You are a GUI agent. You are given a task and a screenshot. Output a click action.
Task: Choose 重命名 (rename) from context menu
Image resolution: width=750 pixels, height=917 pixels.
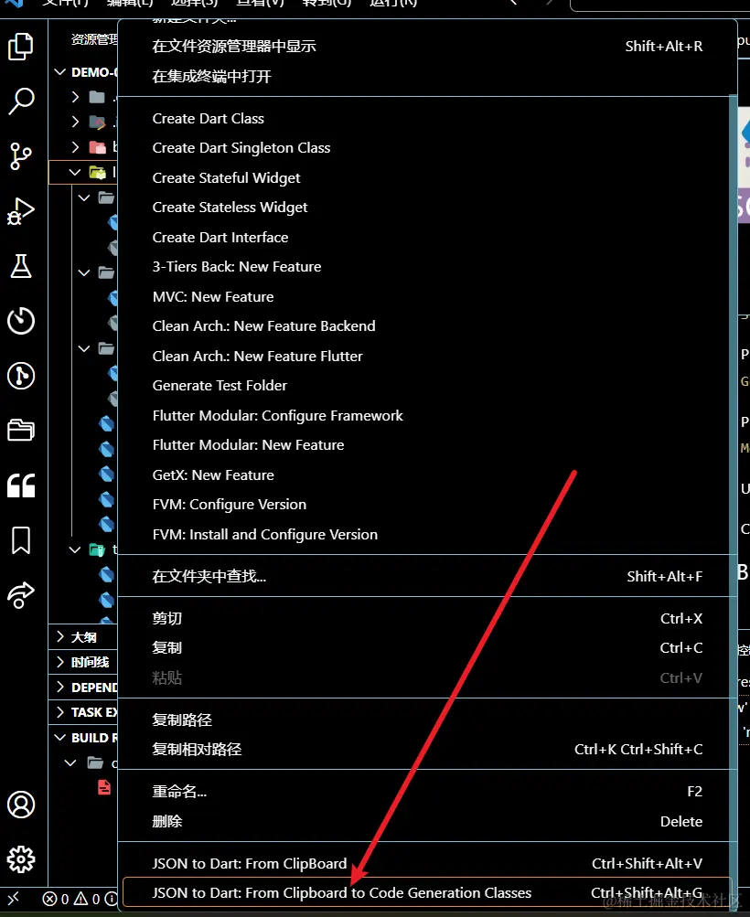tap(427, 791)
